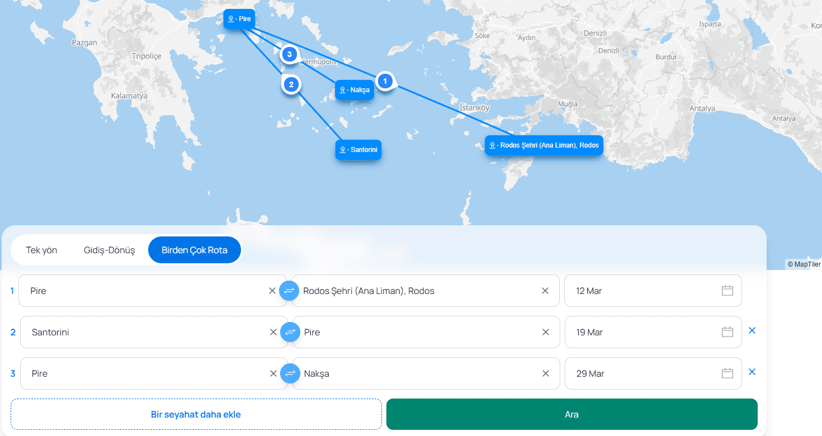The height and width of the screenshot is (436, 822).
Task: Open the MapTiler attribution link
Action: pyautogui.click(x=804, y=264)
